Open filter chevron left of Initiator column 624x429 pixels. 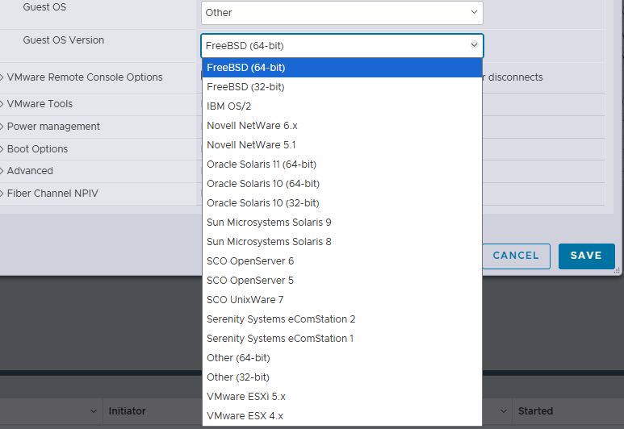click(x=94, y=411)
